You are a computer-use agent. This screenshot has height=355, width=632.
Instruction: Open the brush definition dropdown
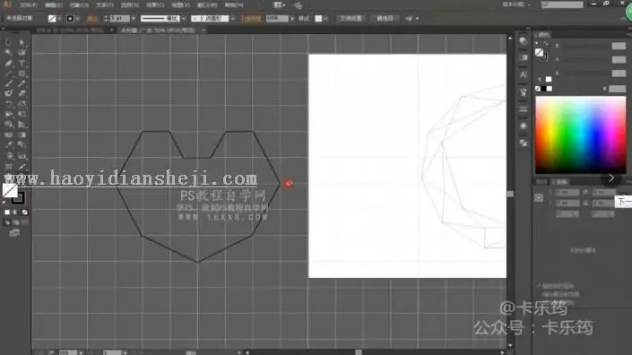(232, 19)
